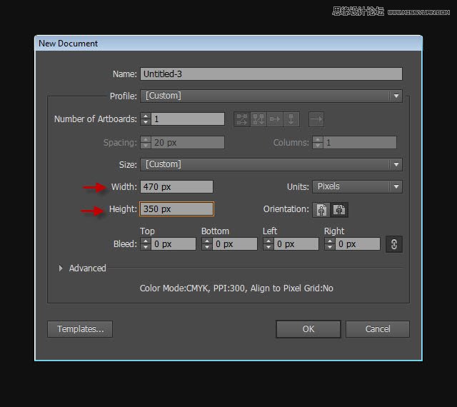Select Grid by Column artboard layout icon

click(258, 119)
